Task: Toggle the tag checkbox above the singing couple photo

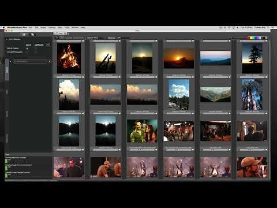Action: click(x=156, y=113)
